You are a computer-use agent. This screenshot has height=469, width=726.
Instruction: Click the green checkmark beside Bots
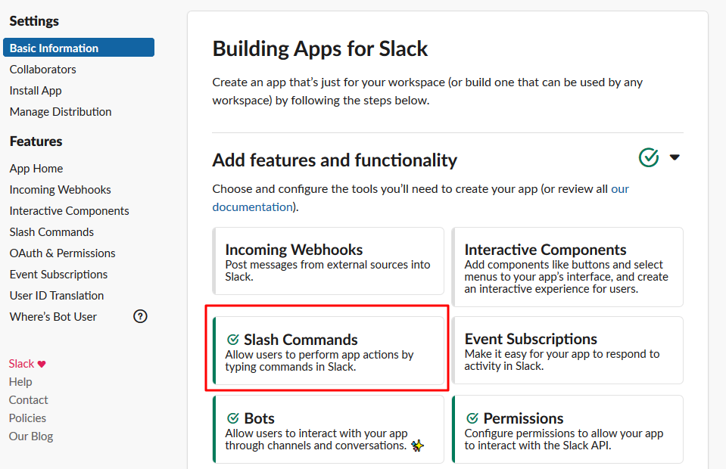pyautogui.click(x=233, y=418)
